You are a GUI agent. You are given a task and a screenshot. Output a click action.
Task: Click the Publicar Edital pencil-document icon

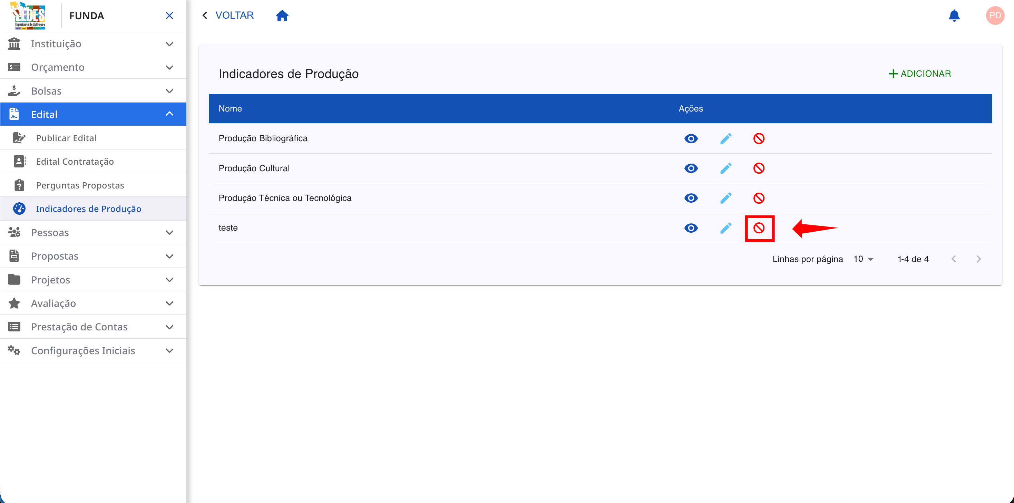[x=19, y=138]
